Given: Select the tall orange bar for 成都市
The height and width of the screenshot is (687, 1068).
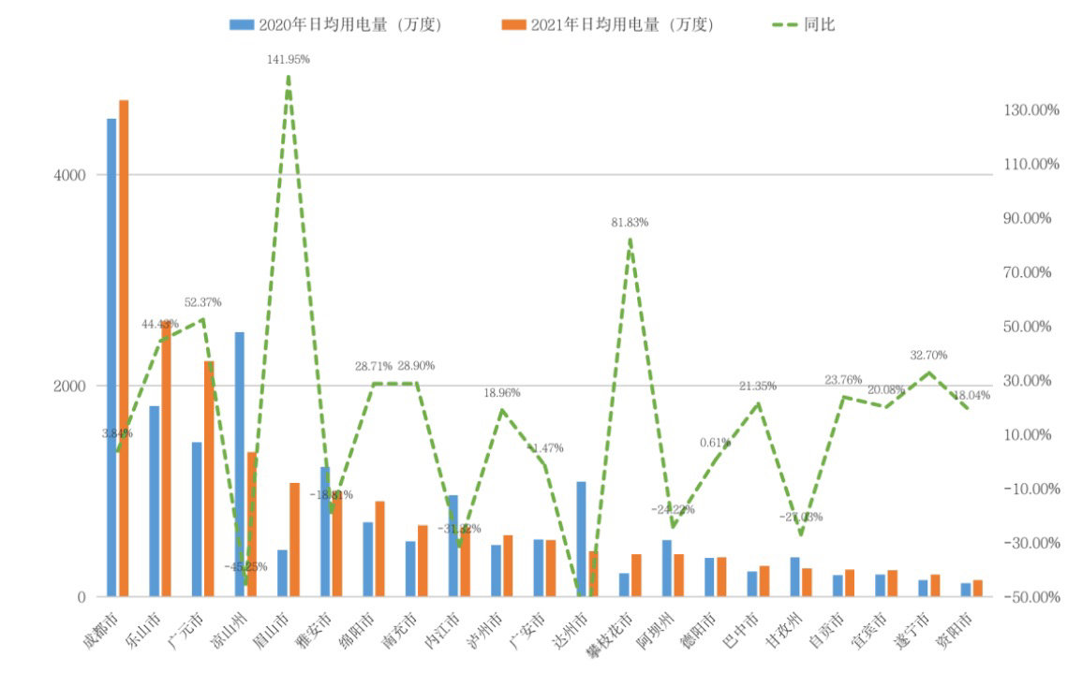Looking at the screenshot, I should tap(124, 347).
